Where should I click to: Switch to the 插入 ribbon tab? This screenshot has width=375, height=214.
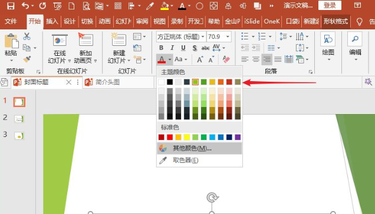(52, 22)
